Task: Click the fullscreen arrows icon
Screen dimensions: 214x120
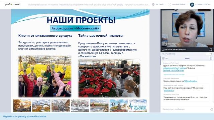Action: pos(170,4)
